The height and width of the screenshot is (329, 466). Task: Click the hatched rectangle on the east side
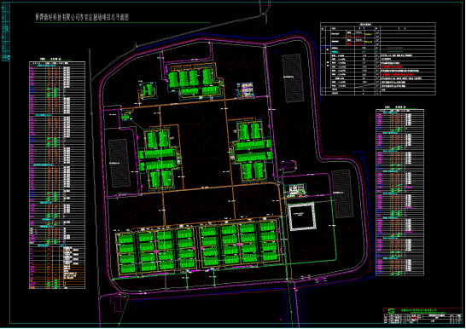(x=342, y=193)
